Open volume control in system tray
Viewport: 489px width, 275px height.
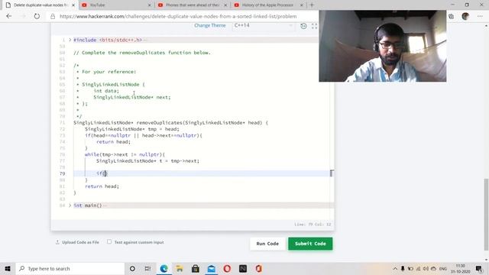[426, 268]
